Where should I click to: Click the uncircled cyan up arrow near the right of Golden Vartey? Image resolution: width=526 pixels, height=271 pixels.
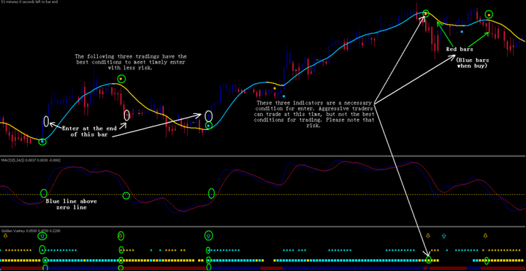point(444,236)
